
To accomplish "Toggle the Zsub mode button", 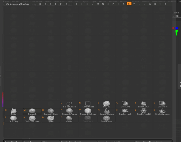I will point(176,13).
